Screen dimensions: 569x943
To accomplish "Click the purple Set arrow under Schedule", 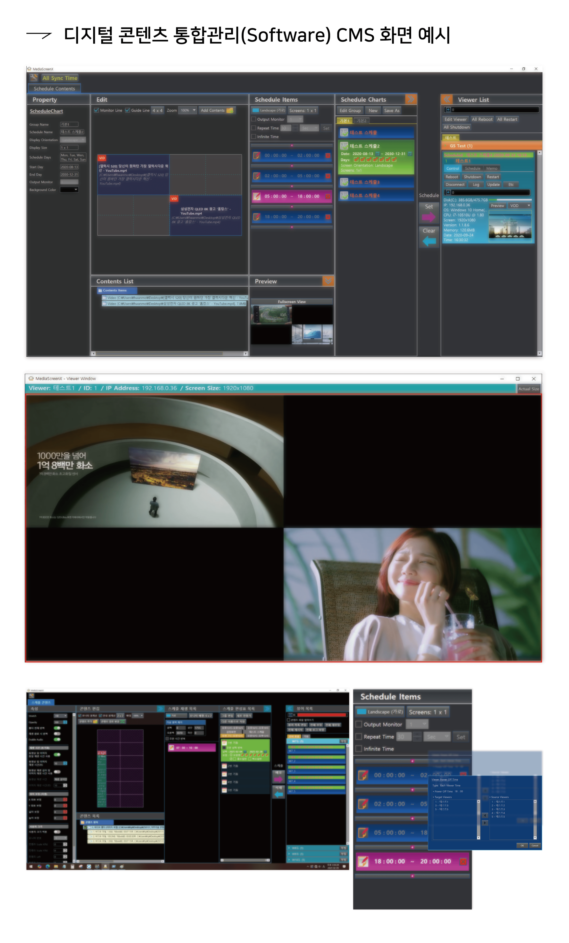I will (x=429, y=217).
